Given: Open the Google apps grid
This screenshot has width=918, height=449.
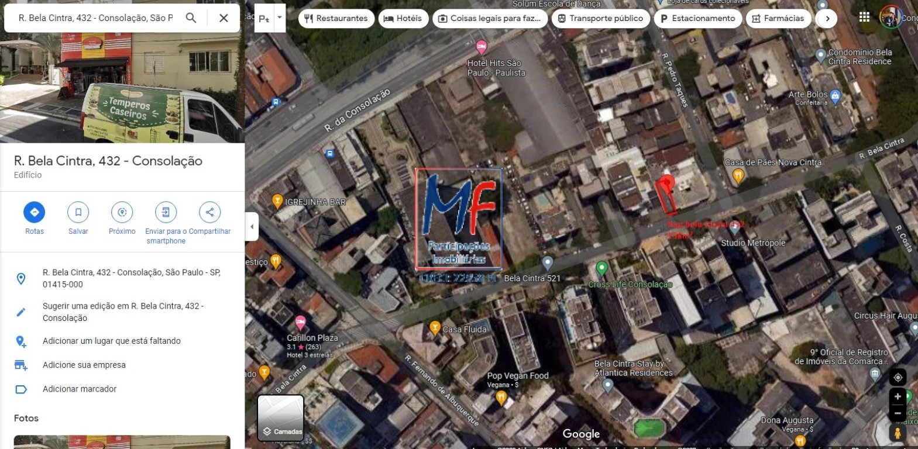Looking at the screenshot, I should pyautogui.click(x=864, y=17).
